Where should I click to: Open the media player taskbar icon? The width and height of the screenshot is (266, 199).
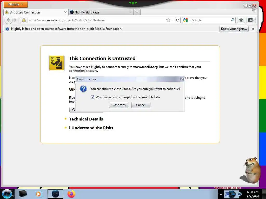[x=38, y=194]
